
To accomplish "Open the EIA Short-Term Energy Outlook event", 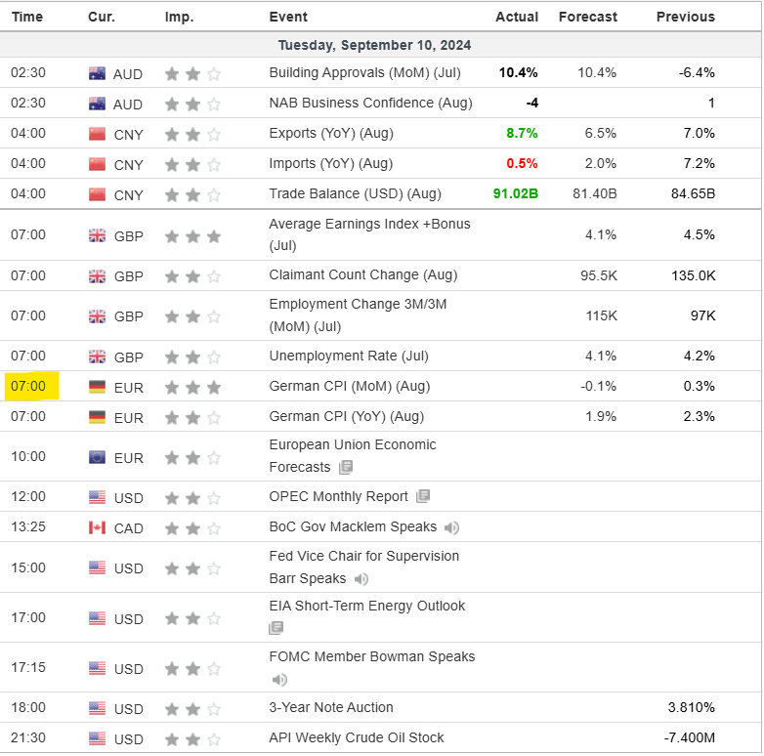I will point(367,606).
